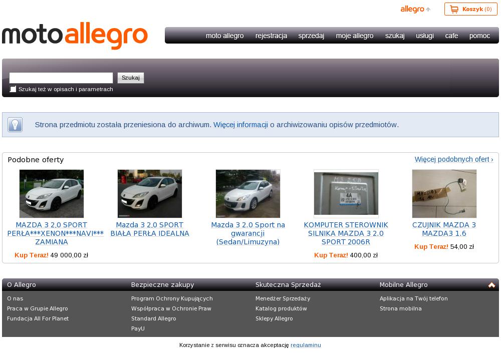Click the 54,00 zł Kup Teraz price

coord(444,247)
